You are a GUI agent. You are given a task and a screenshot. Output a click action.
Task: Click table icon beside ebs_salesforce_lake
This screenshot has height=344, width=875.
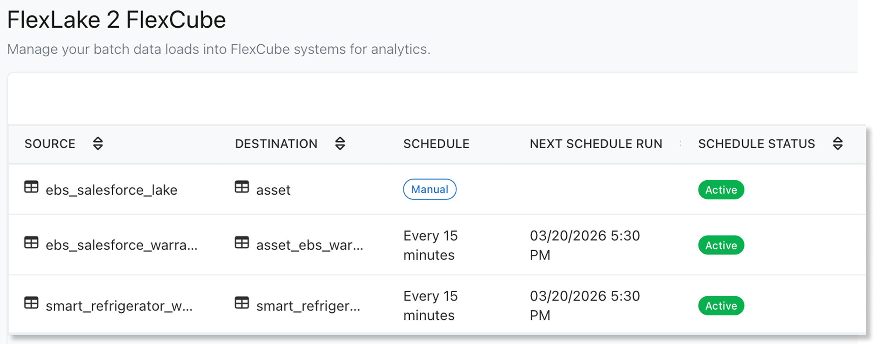pyautogui.click(x=31, y=187)
